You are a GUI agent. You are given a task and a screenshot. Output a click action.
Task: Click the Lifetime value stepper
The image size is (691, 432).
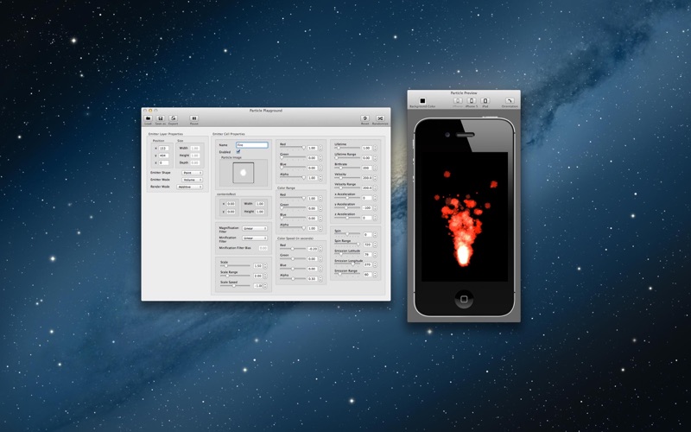375,148
